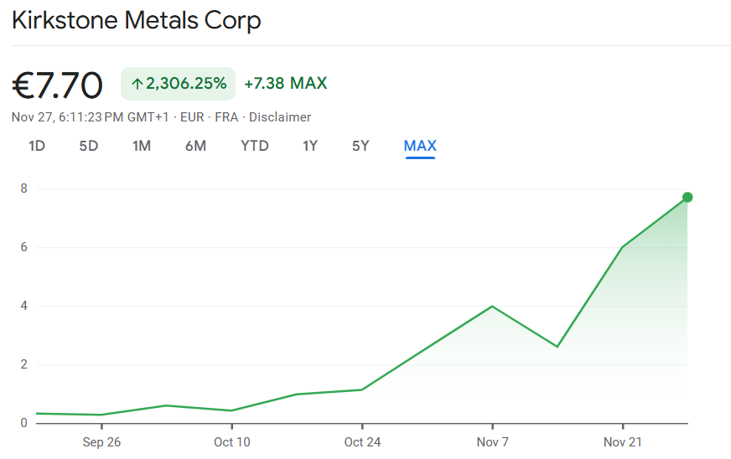
Task: Click the €7.70 current price
Action: [x=58, y=85]
